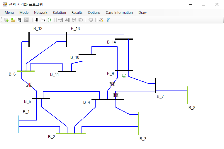This screenshot has width=224, height=149.
Task: Open the Results menu
Action: click(77, 13)
